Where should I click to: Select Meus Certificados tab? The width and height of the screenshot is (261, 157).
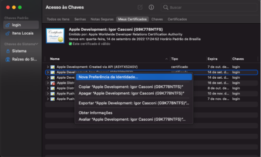(x=132, y=19)
